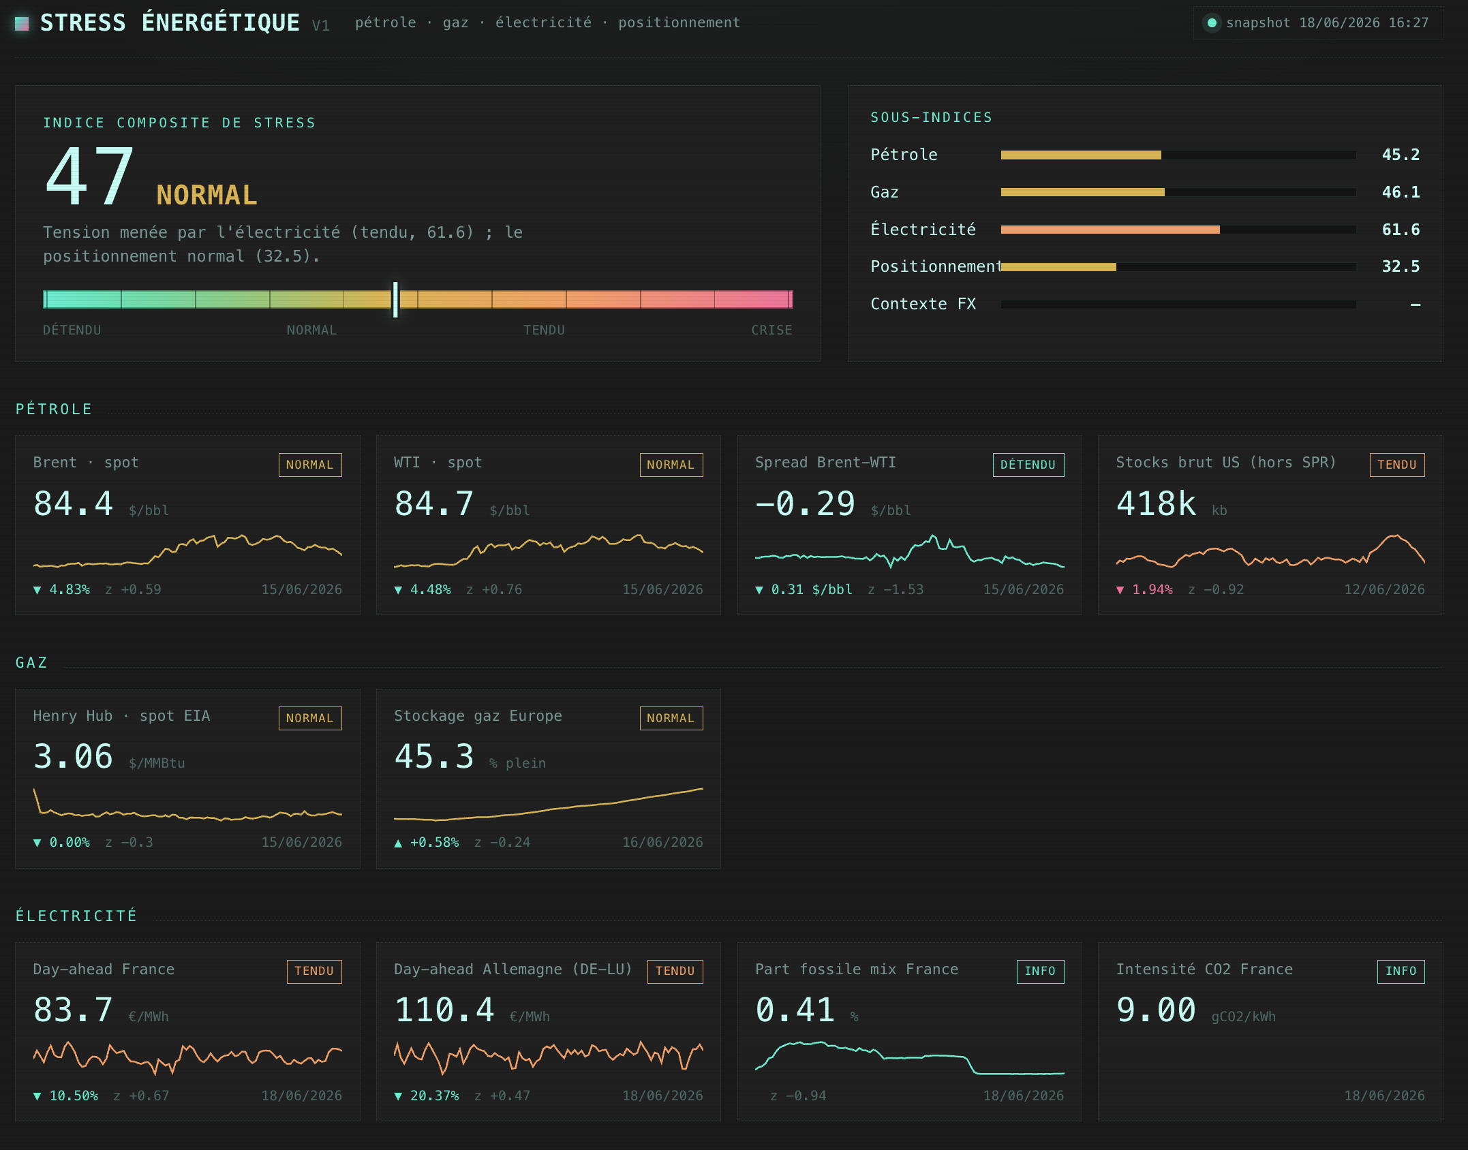The image size is (1468, 1150).
Task: Click the composite stress gauge marker
Action: pyautogui.click(x=395, y=299)
